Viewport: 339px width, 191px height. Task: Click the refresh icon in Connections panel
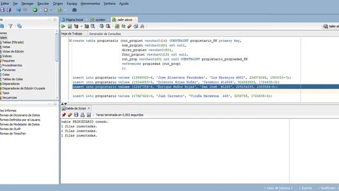point(2,26)
